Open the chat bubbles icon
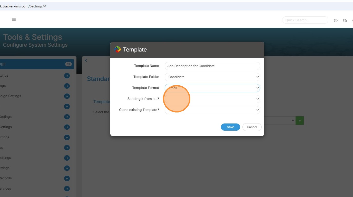This screenshot has width=353, height=197. coord(345,20)
